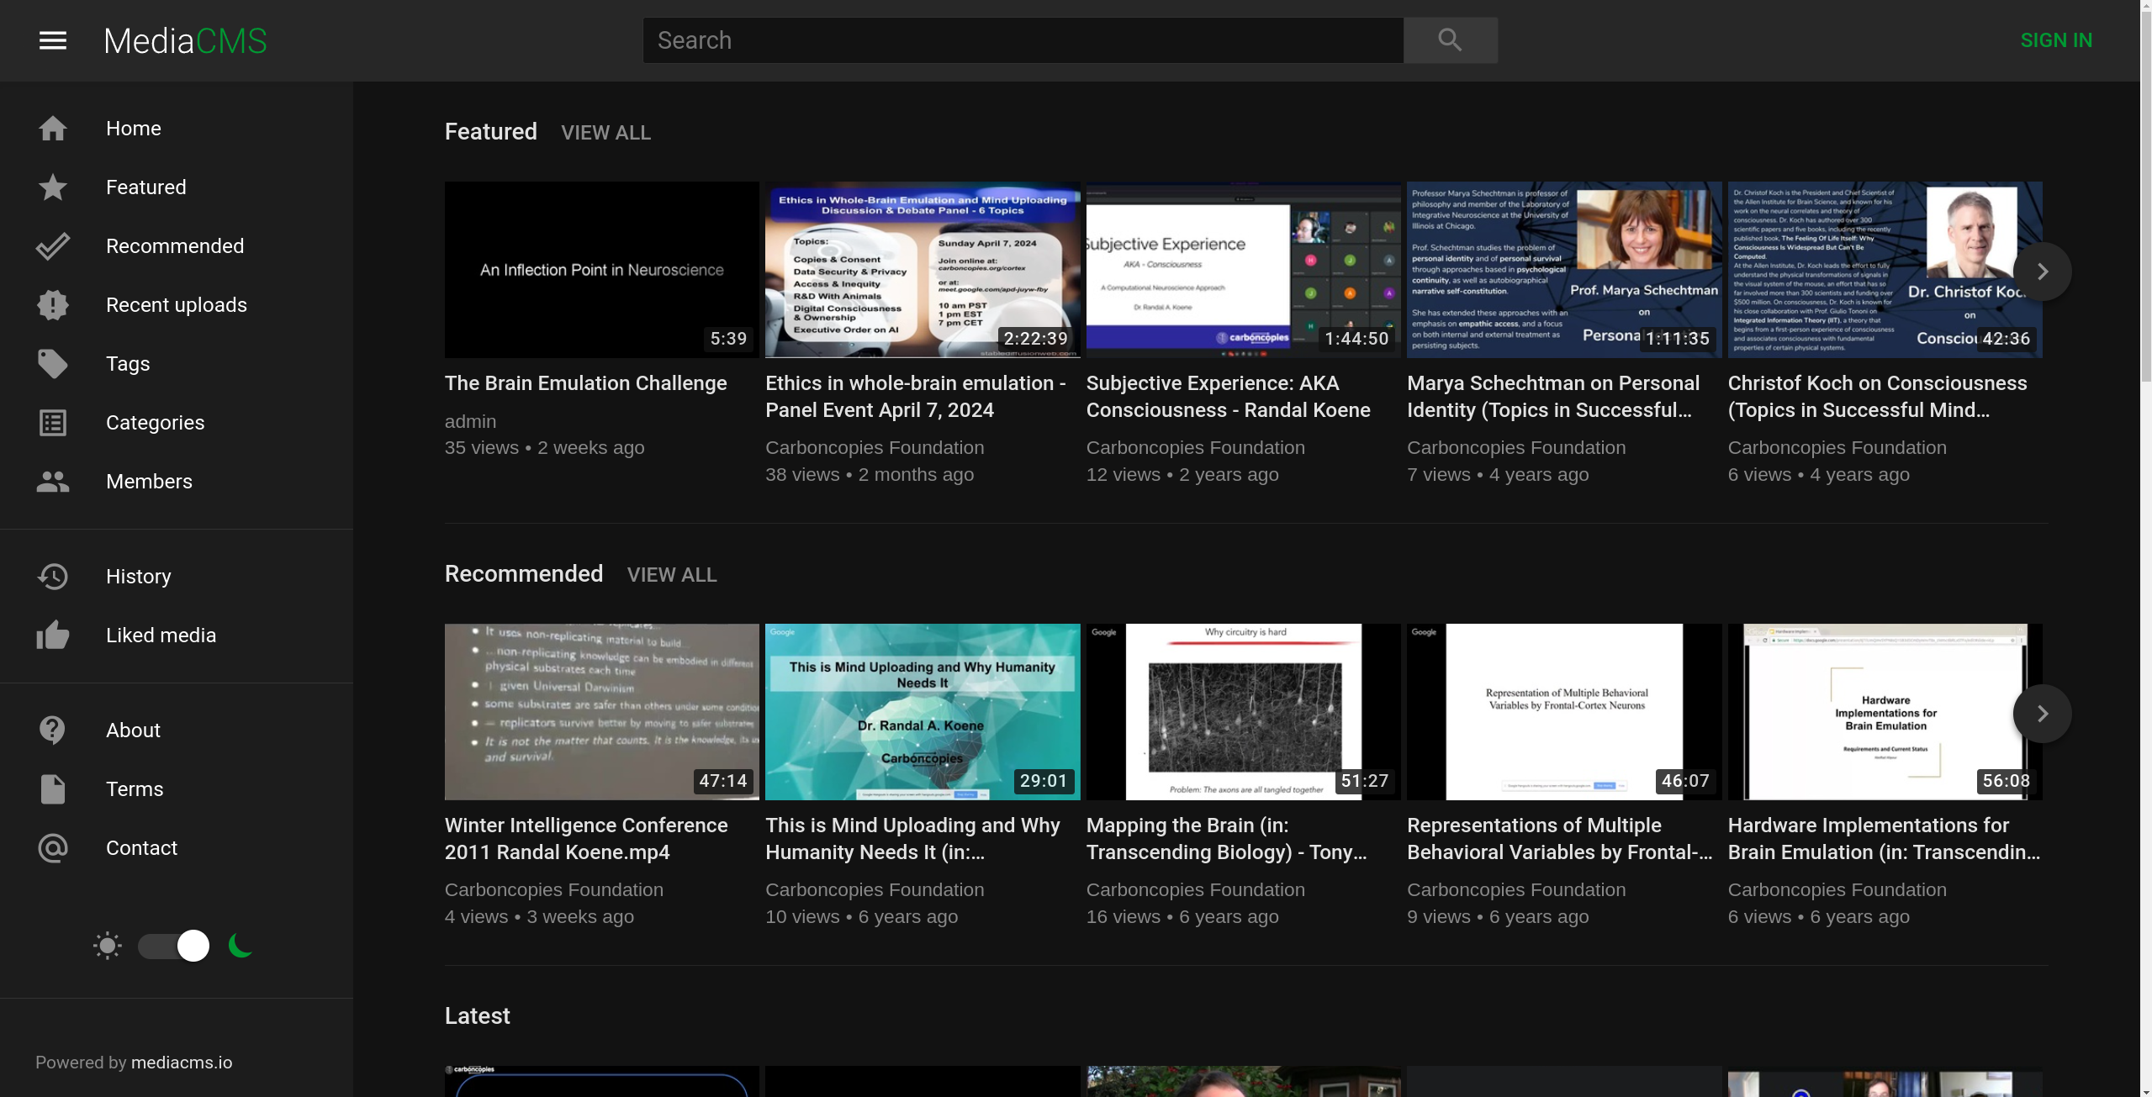The image size is (2152, 1097).
Task: Click the Members people icon
Action: click(x=52, y=482)
